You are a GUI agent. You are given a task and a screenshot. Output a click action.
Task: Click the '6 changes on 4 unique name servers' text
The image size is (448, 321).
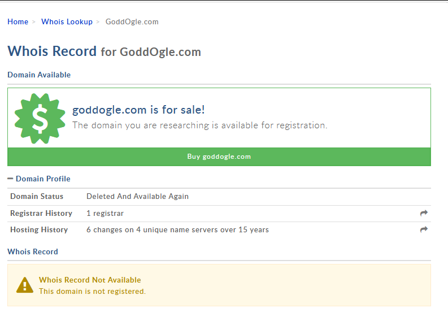(177, 229)
